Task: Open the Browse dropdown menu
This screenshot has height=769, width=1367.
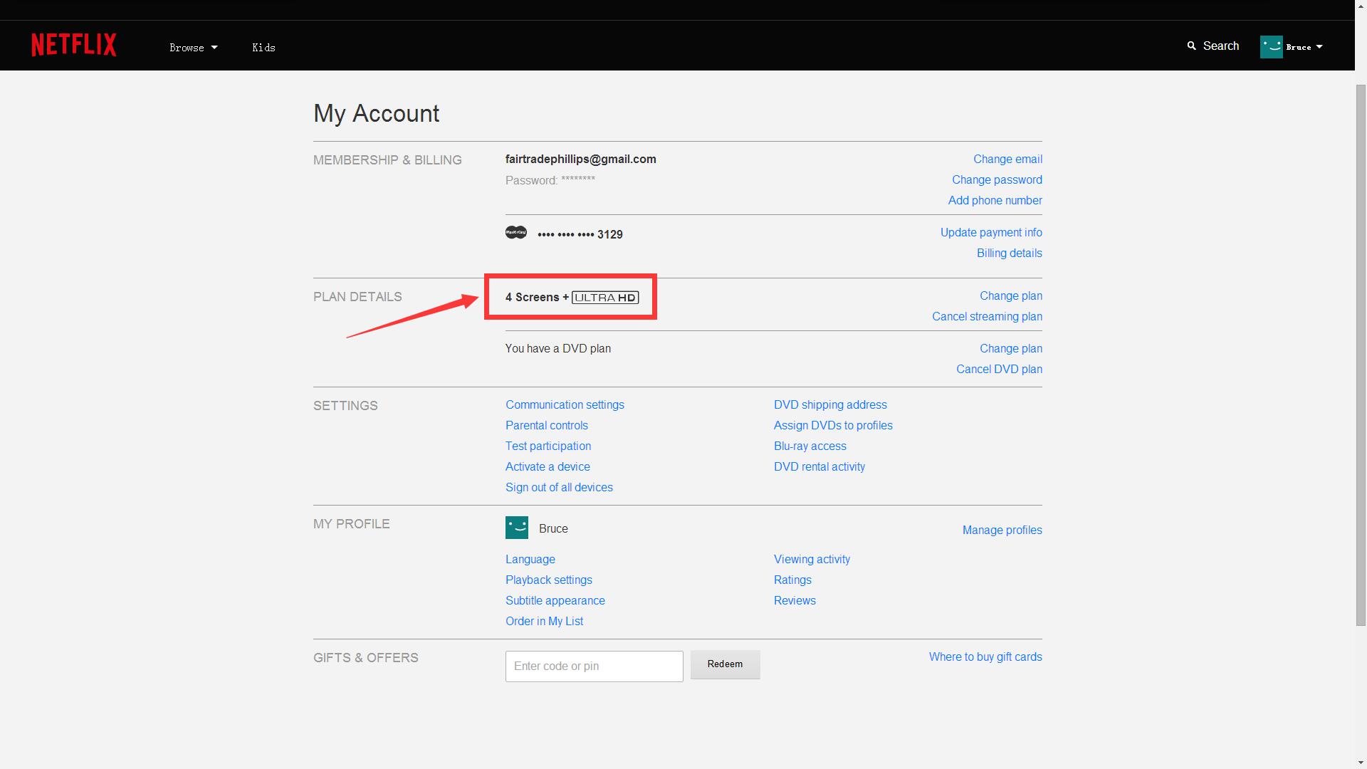Action: click(x=194, y=48)
